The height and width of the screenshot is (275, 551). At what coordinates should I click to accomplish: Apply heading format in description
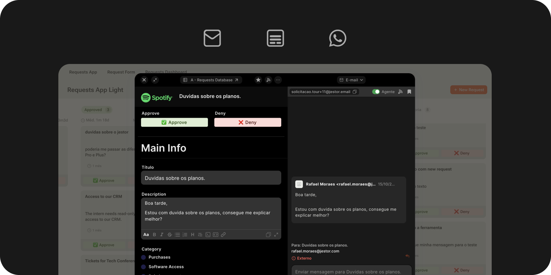[193, 235]
